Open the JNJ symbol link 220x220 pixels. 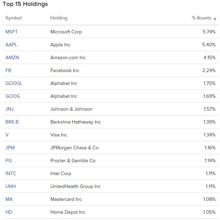9,109
